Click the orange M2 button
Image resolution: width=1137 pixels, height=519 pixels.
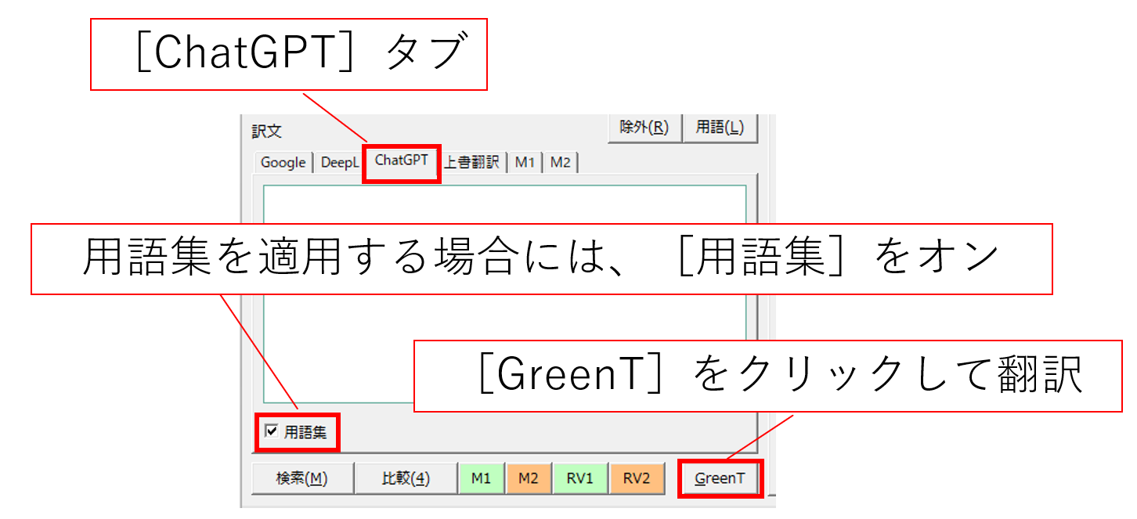coord(528,478)
